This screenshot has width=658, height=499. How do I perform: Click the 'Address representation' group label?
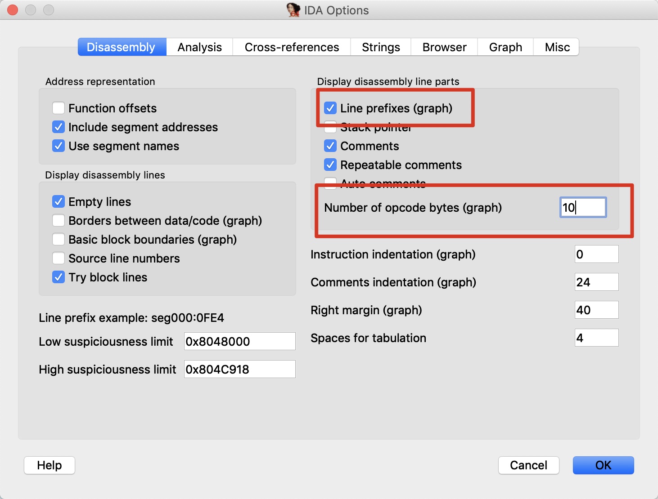point(100,81)
